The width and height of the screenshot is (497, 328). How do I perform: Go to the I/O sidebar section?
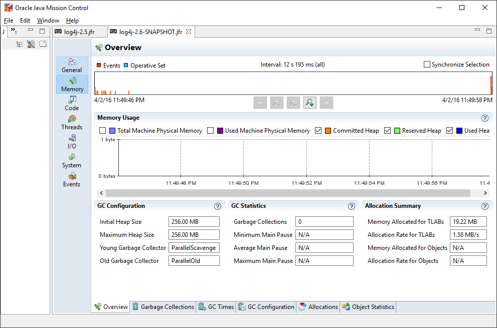[72, 141]
